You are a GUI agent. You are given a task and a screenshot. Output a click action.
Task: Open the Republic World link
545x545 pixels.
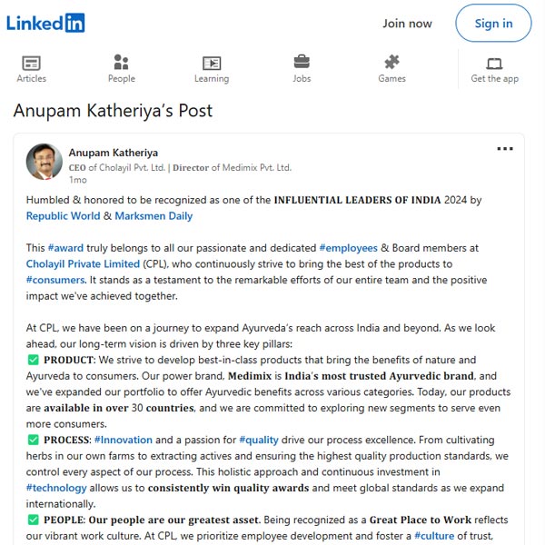click(x=63, y=216)
